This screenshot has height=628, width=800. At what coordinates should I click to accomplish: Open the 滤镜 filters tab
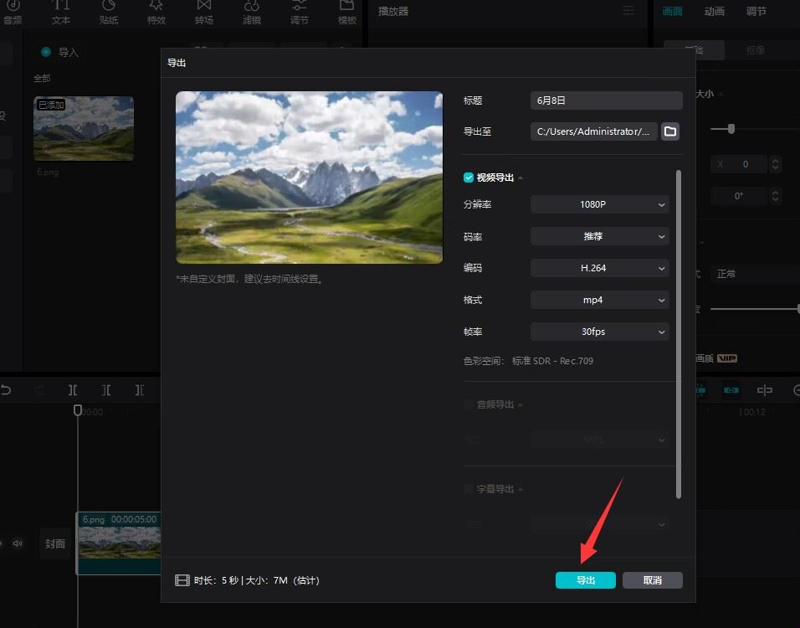(x=252, y=13)
